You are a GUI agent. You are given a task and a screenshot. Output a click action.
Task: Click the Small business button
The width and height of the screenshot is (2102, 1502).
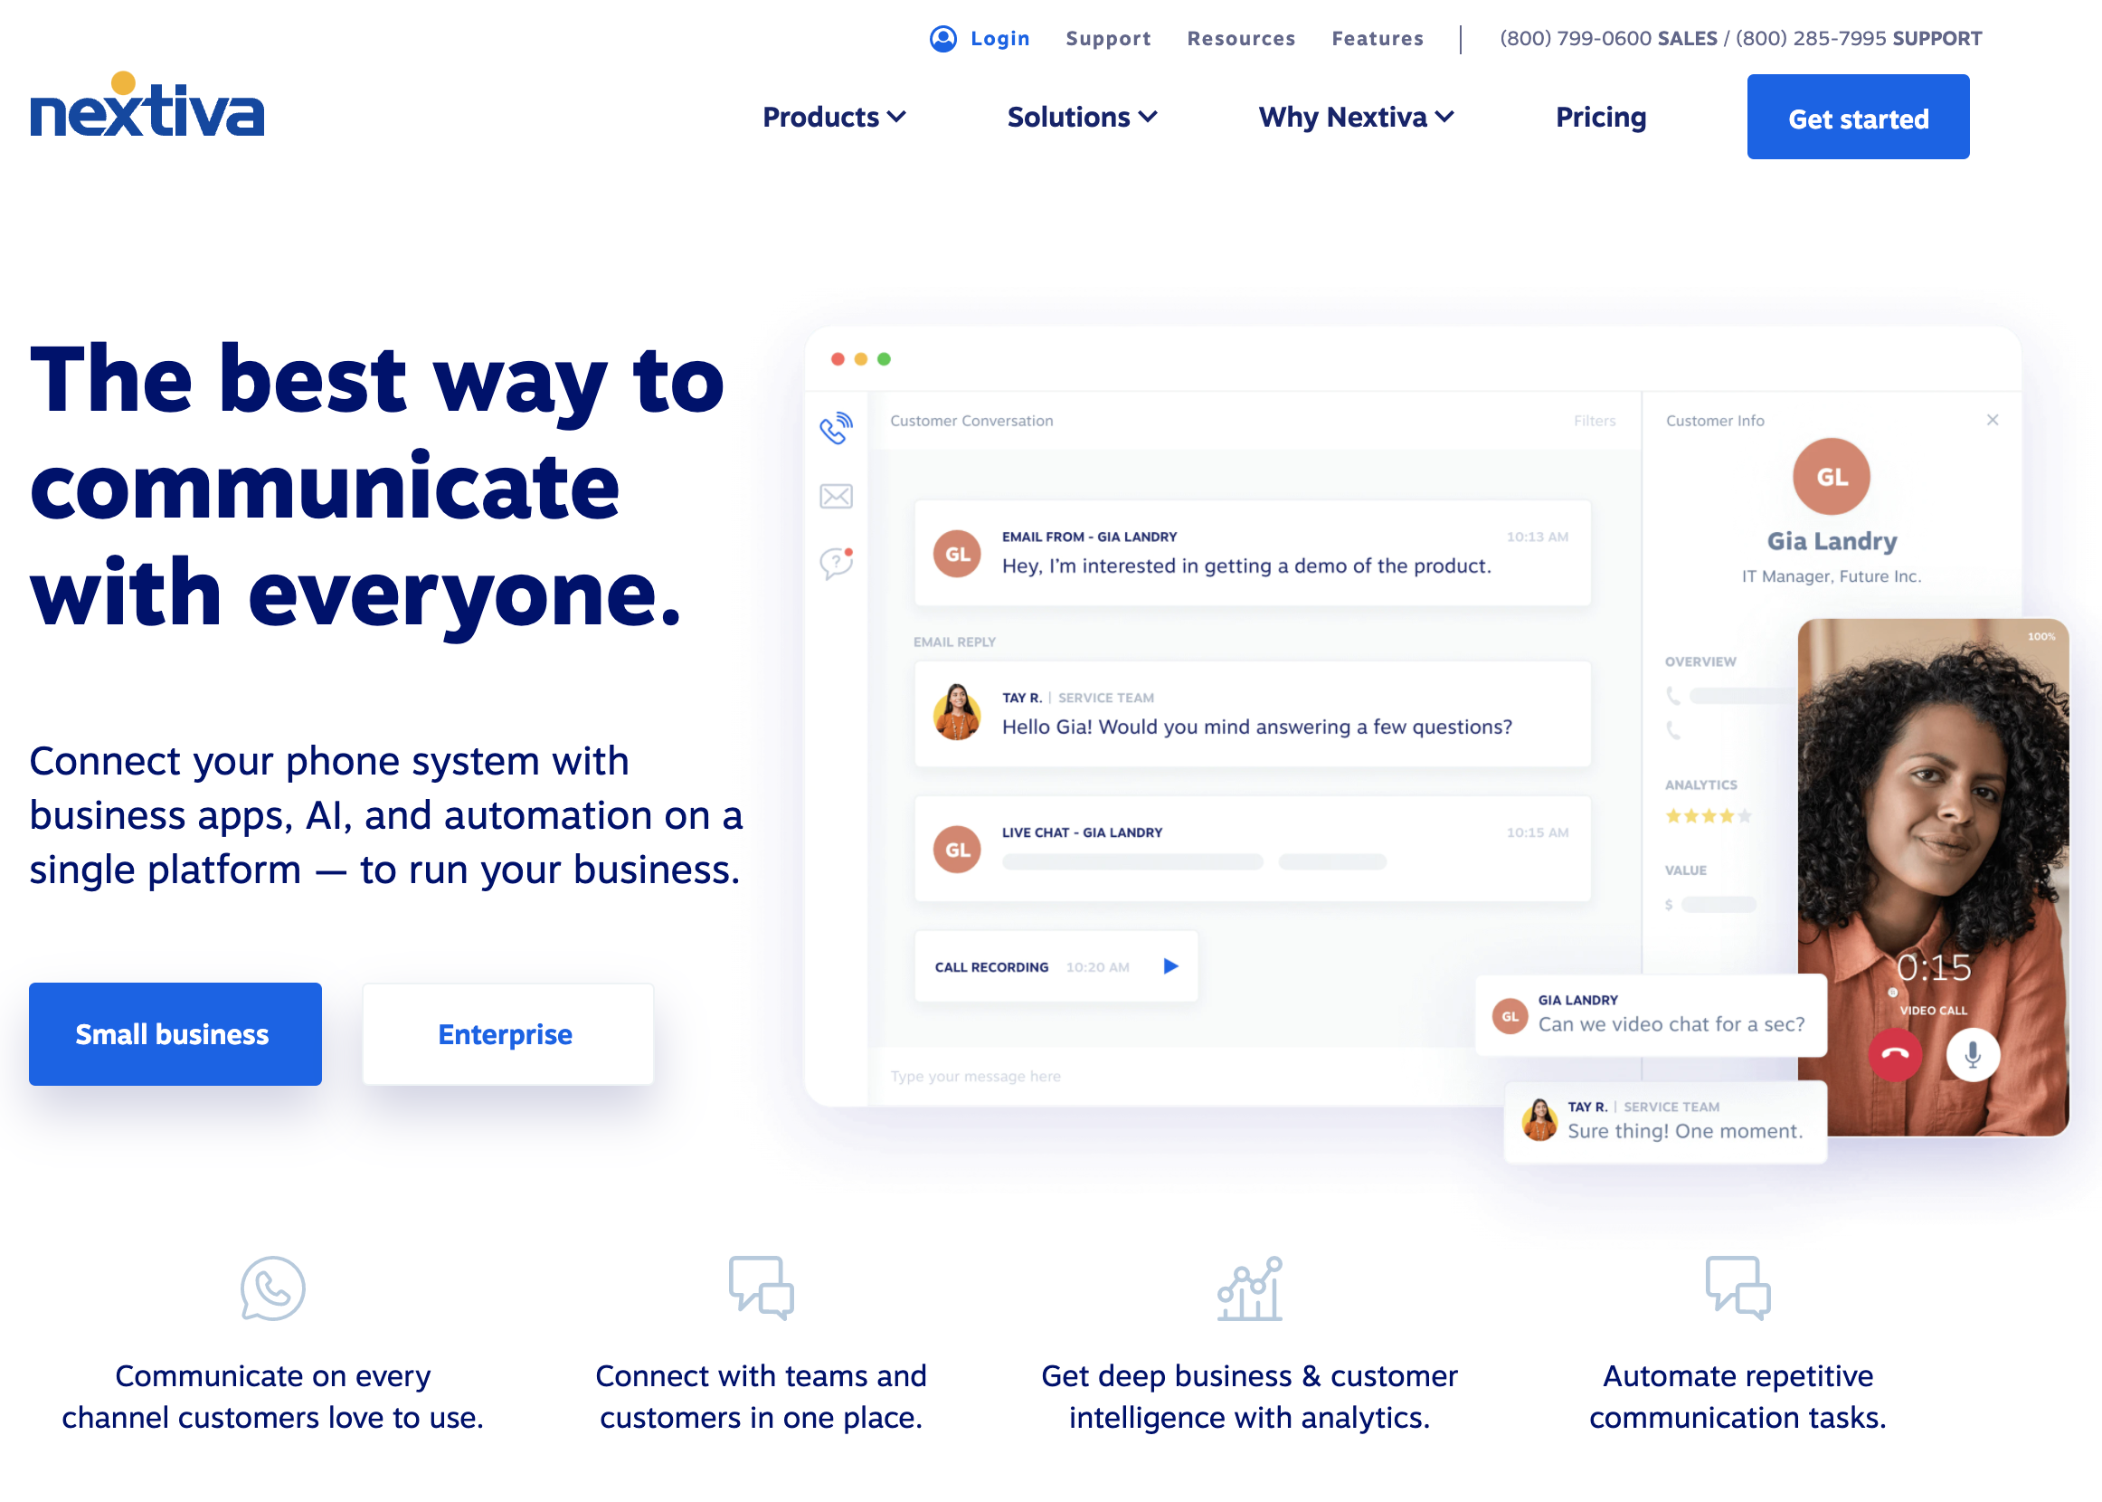tap(174, 1032)
